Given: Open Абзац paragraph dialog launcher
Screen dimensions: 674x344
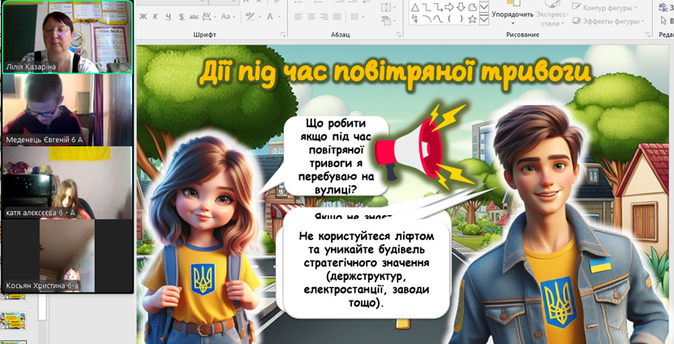Looking at the screenshot, I should pyautogui.click(x=397, y=35).
